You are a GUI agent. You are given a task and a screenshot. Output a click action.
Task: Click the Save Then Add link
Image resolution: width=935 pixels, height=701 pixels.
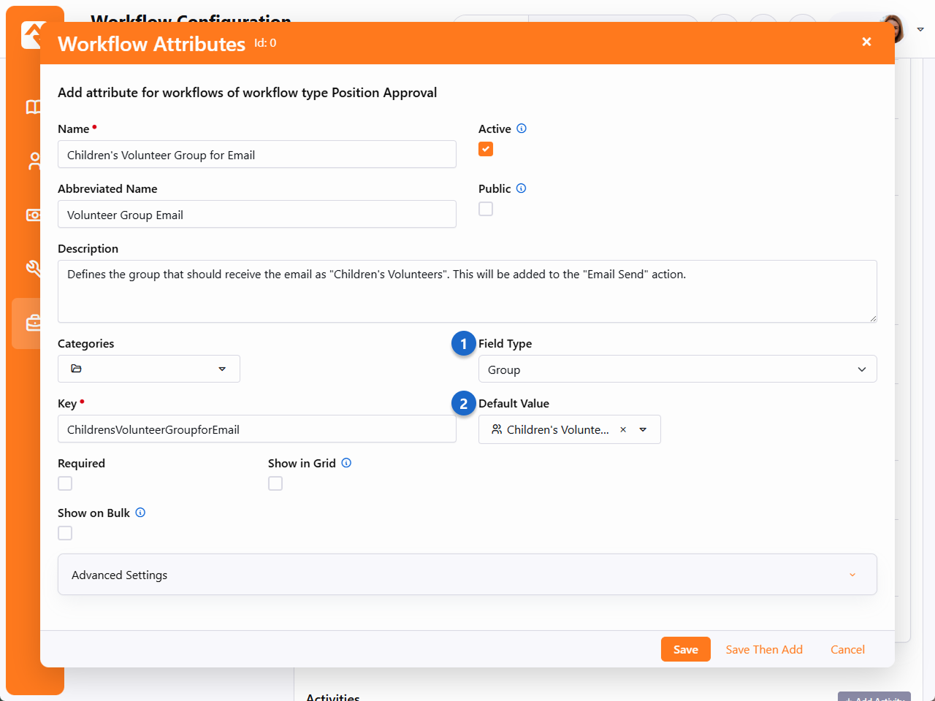coord(763,649)
